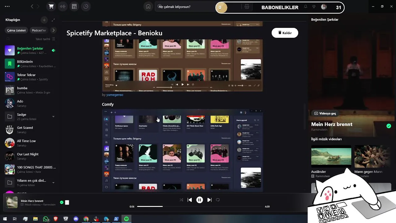Screen dimensions: 396x223
Task: Open the audio waveform icon in top bar
Action: (x=63, y=7)
